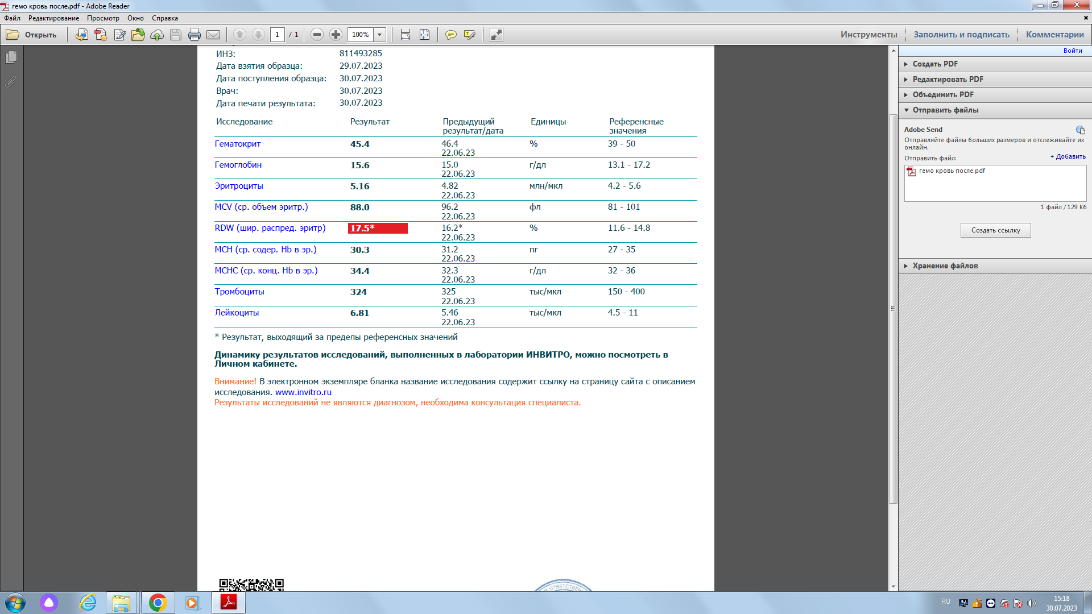This screenshot has height=614, width=1092.
Task: Click the email envelope icon
Action: pyautogui.click(x=213, y=35)
